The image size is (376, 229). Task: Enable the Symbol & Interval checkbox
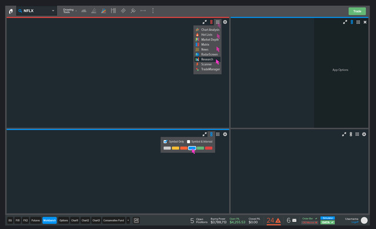point(189,141)
